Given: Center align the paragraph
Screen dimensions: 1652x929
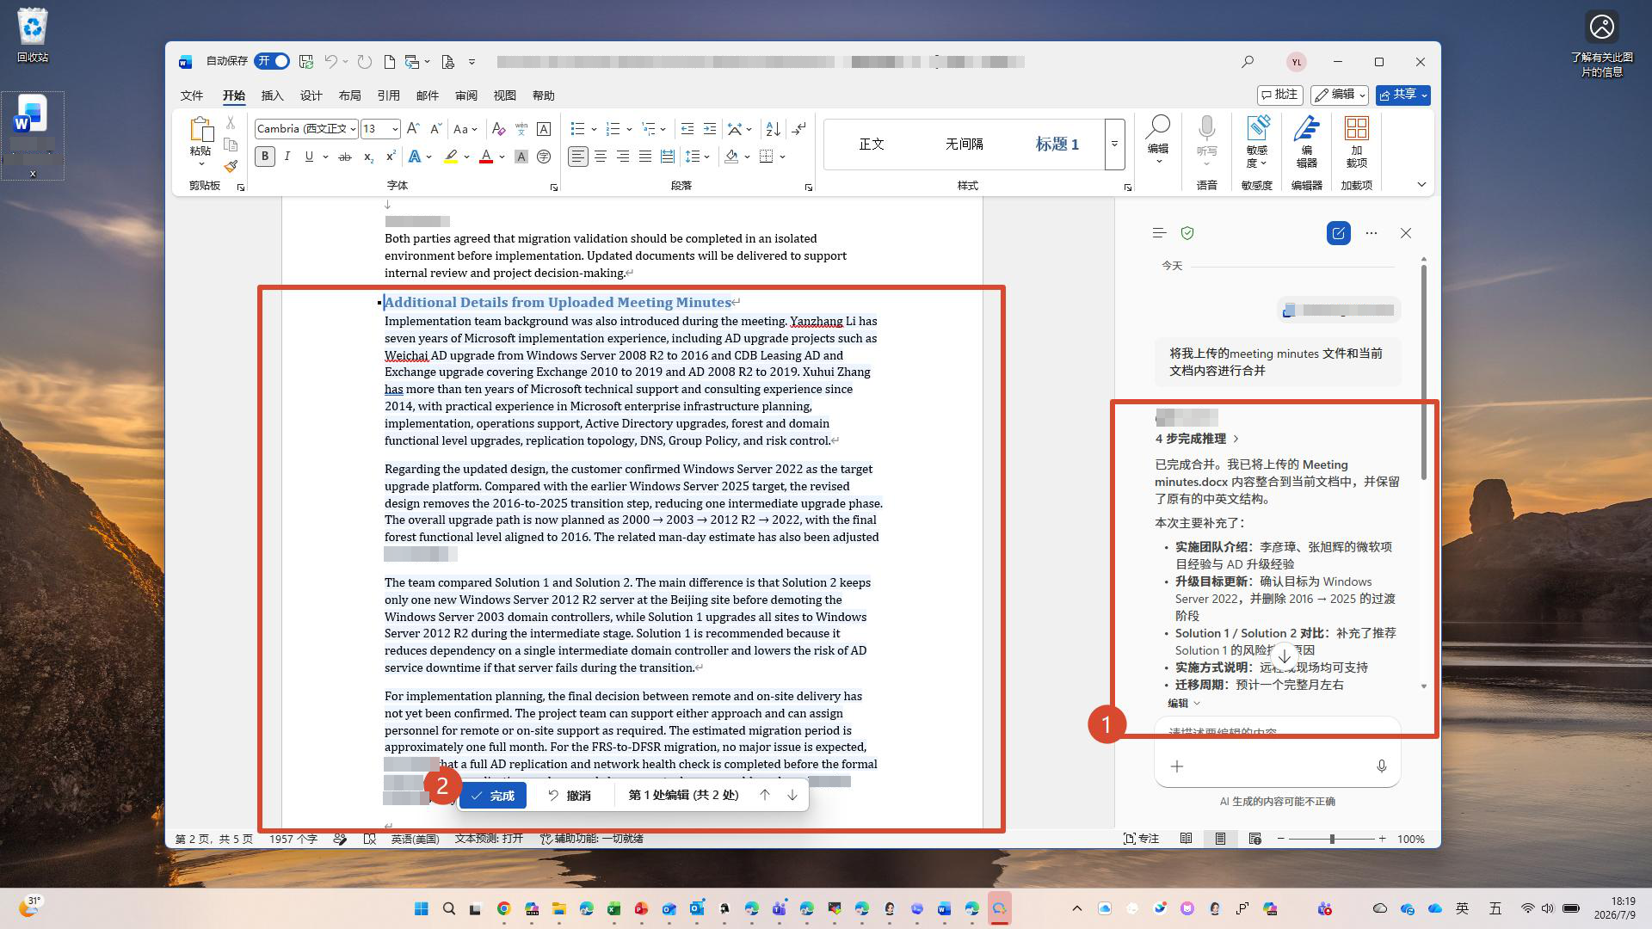Looking at the screenshot, I should tap(601, 157).
